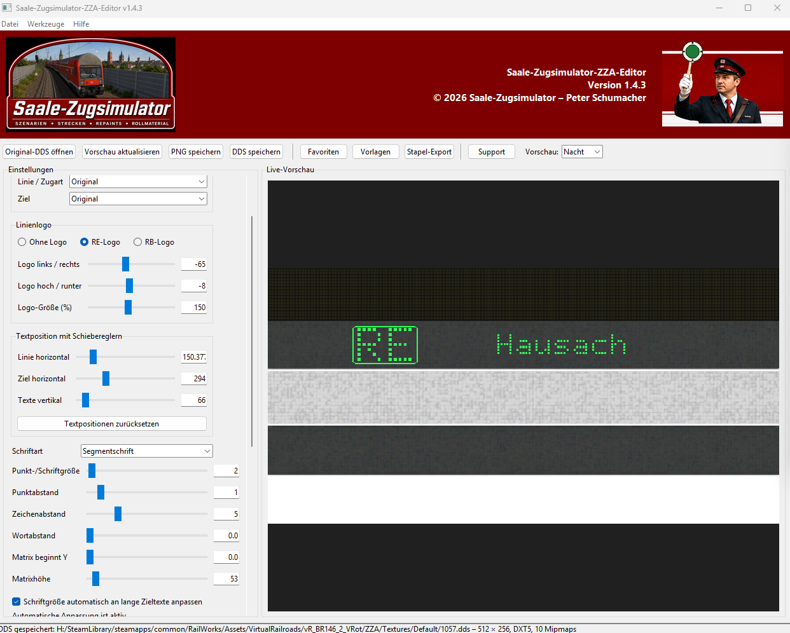Screen dimensions: 790x633
Task: Click Original-DDS öffnen button
Action: coord(39,152)
